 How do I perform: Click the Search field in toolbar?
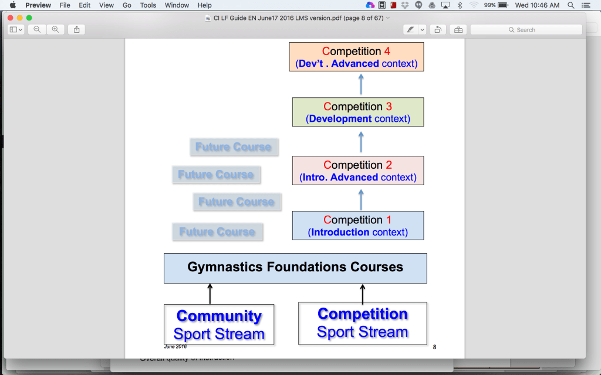[526, 29]
